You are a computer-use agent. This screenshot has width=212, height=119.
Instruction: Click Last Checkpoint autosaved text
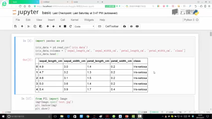click(85, 13)
